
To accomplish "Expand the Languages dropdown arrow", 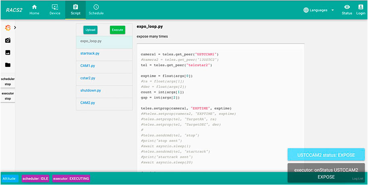I will (333, 10).
